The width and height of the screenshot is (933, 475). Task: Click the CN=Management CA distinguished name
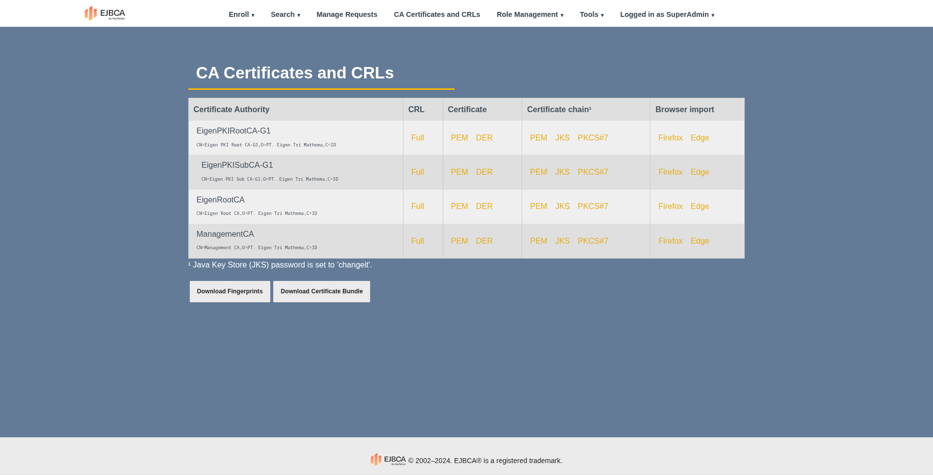pos(257,248)
